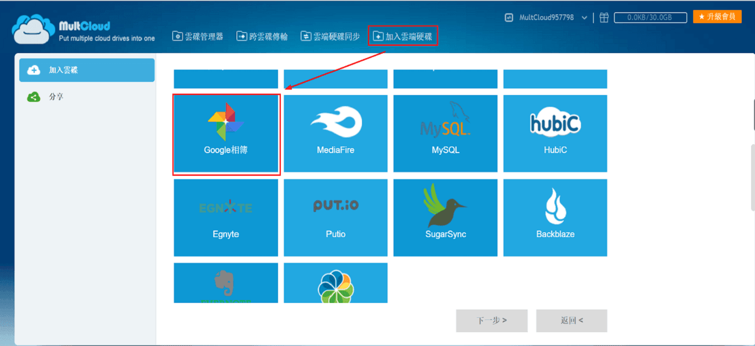Choose the SugarSync hummingbird tile
Viewport: 755px width, 346px height.
(445, 218)
